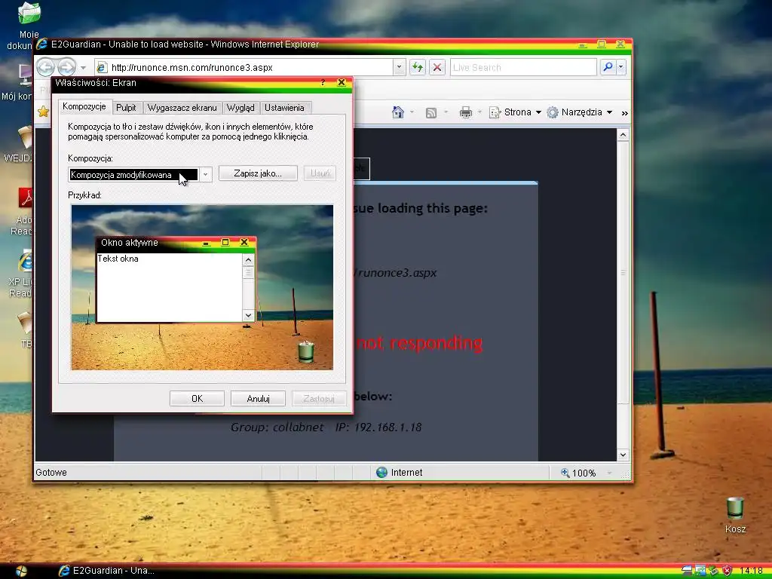Expand the toolbar overflow chevron
Screen dimensions: 772x579
coord(625,113)
